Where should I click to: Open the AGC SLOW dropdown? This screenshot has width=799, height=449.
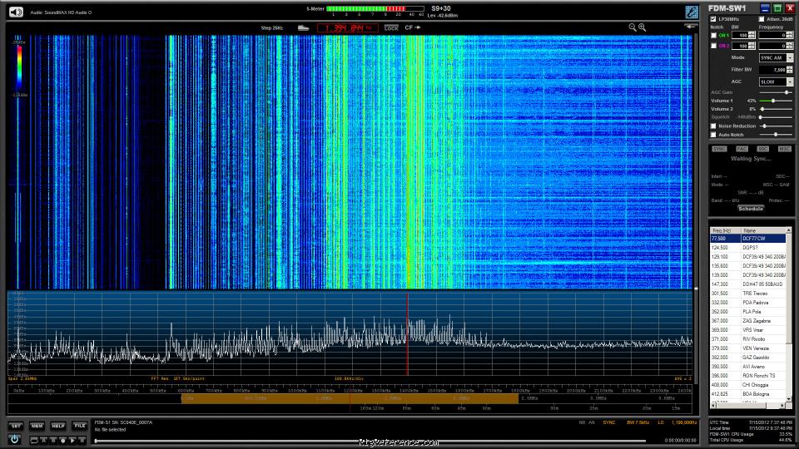click(x=789, y=81)
